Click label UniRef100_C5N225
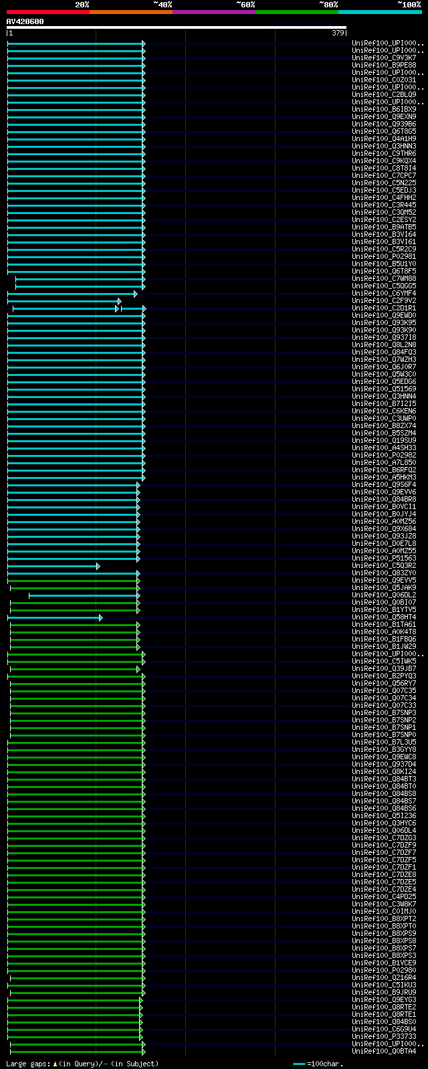Screen dimensions: 428x1069 point(384,183)
